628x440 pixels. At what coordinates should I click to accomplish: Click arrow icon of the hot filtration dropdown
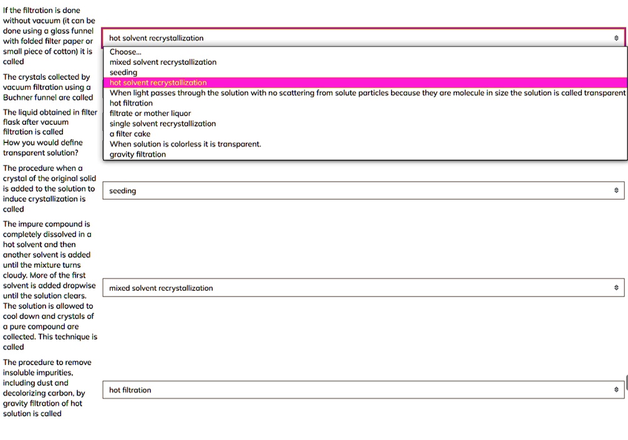(x=616, y=389)
